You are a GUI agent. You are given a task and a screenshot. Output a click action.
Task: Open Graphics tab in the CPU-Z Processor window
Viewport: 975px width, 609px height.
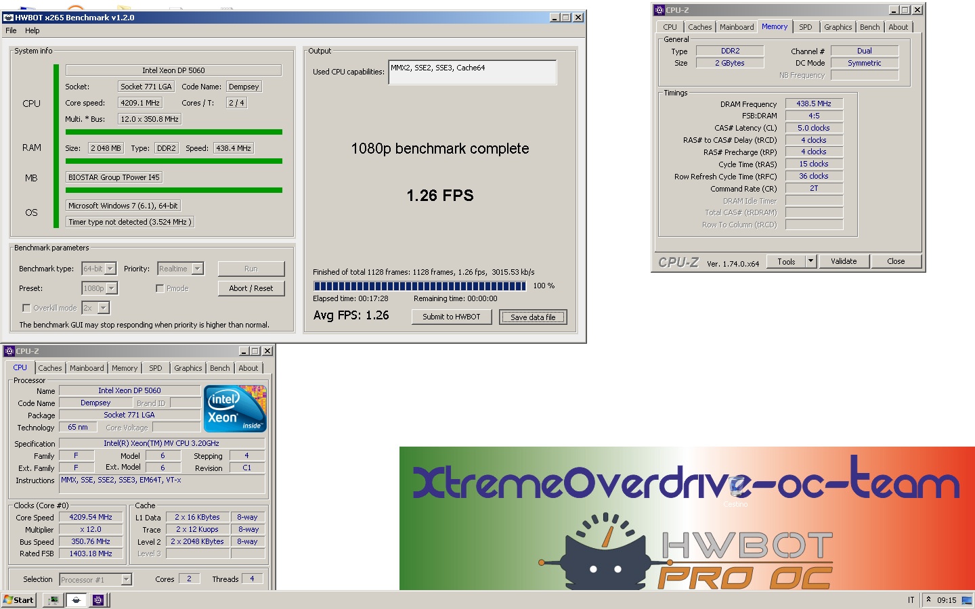tap(188, 368)
